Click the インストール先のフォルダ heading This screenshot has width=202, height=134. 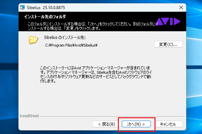pos(45,16)
